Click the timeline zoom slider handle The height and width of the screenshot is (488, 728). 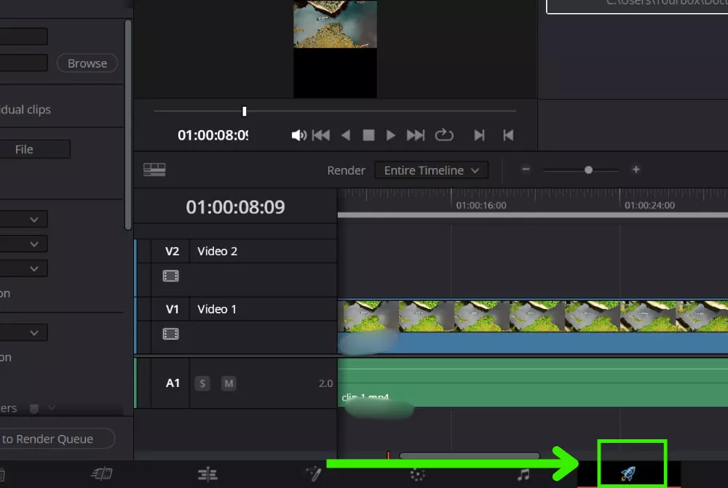click(x=588, y=169)
